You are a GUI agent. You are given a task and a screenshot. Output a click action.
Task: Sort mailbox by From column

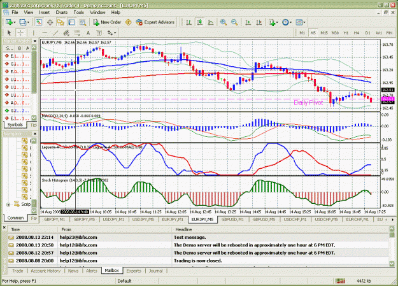(x=115, y=229)
